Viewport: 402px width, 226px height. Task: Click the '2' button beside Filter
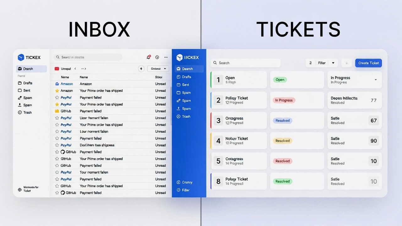310,63
